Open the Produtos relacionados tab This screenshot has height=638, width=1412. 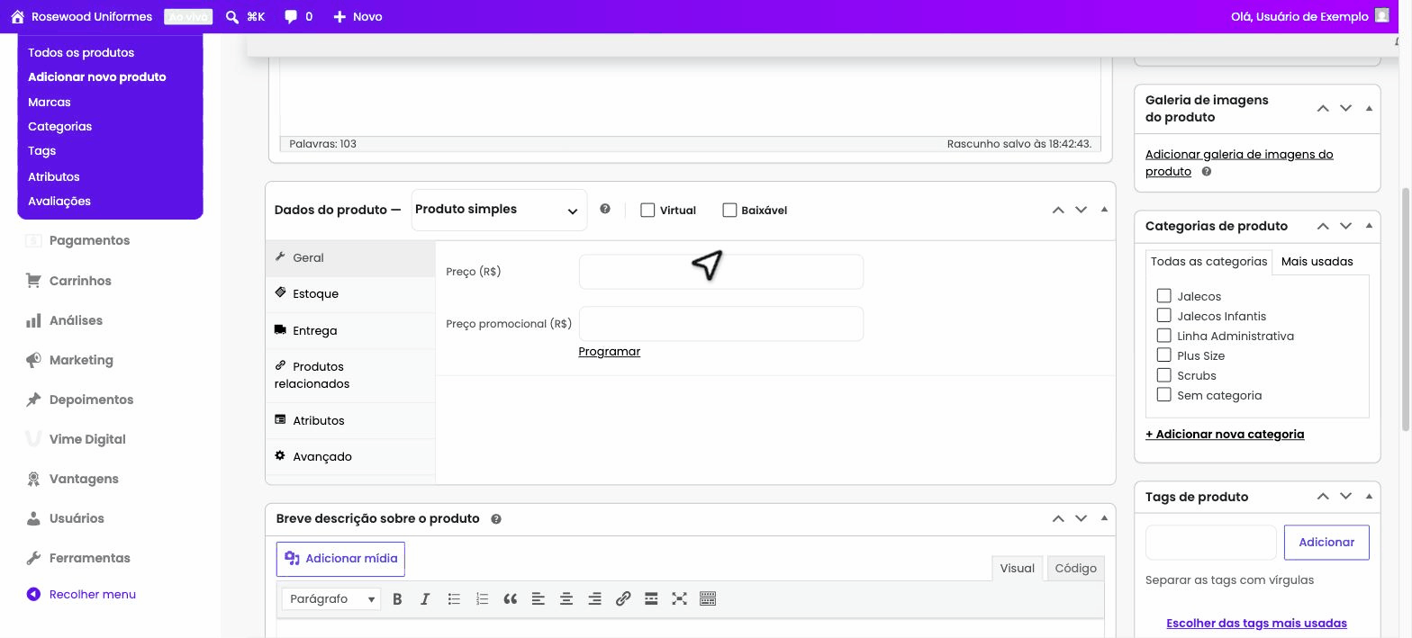tap(350, 375)
